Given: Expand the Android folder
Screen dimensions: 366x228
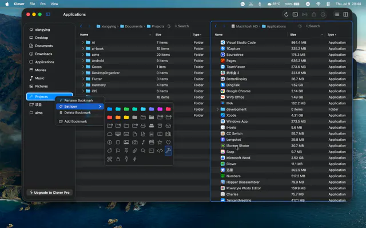Looking at the screenshot, I should [83, 61].
